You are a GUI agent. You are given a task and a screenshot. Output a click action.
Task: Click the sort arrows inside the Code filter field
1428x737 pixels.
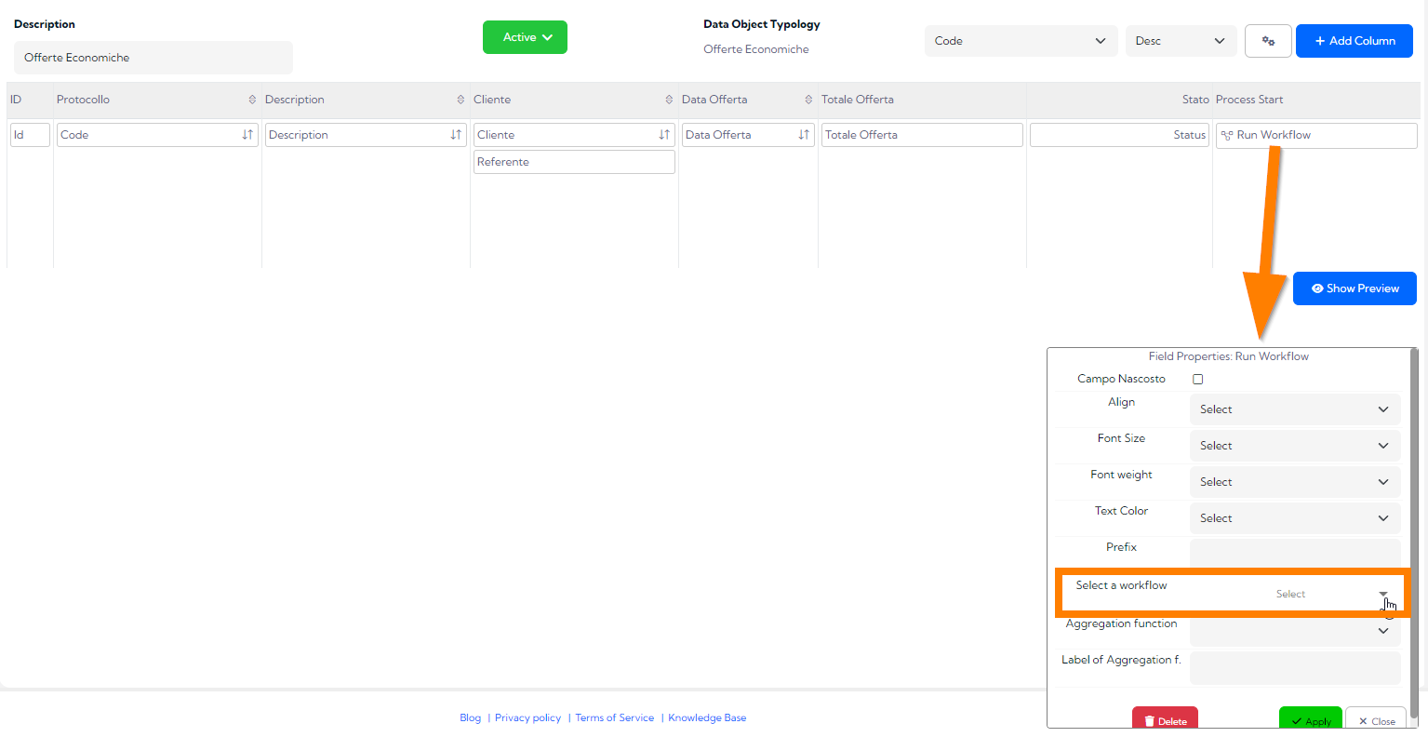pyautogui.click(x=248, y=134)
